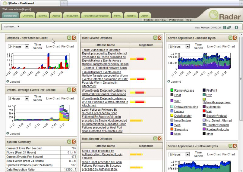The image size is (243, 172).
Task: Open the Network Surveillance tab
Action: tap(96, 16)
